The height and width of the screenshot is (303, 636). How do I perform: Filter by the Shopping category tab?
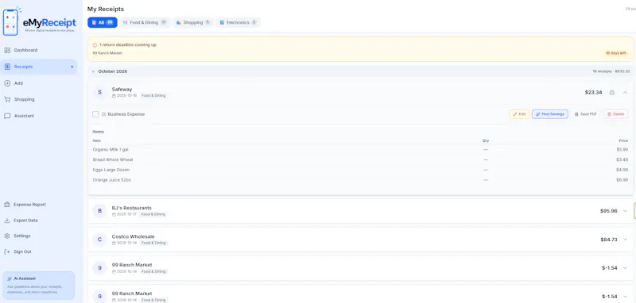click(193, 23)
